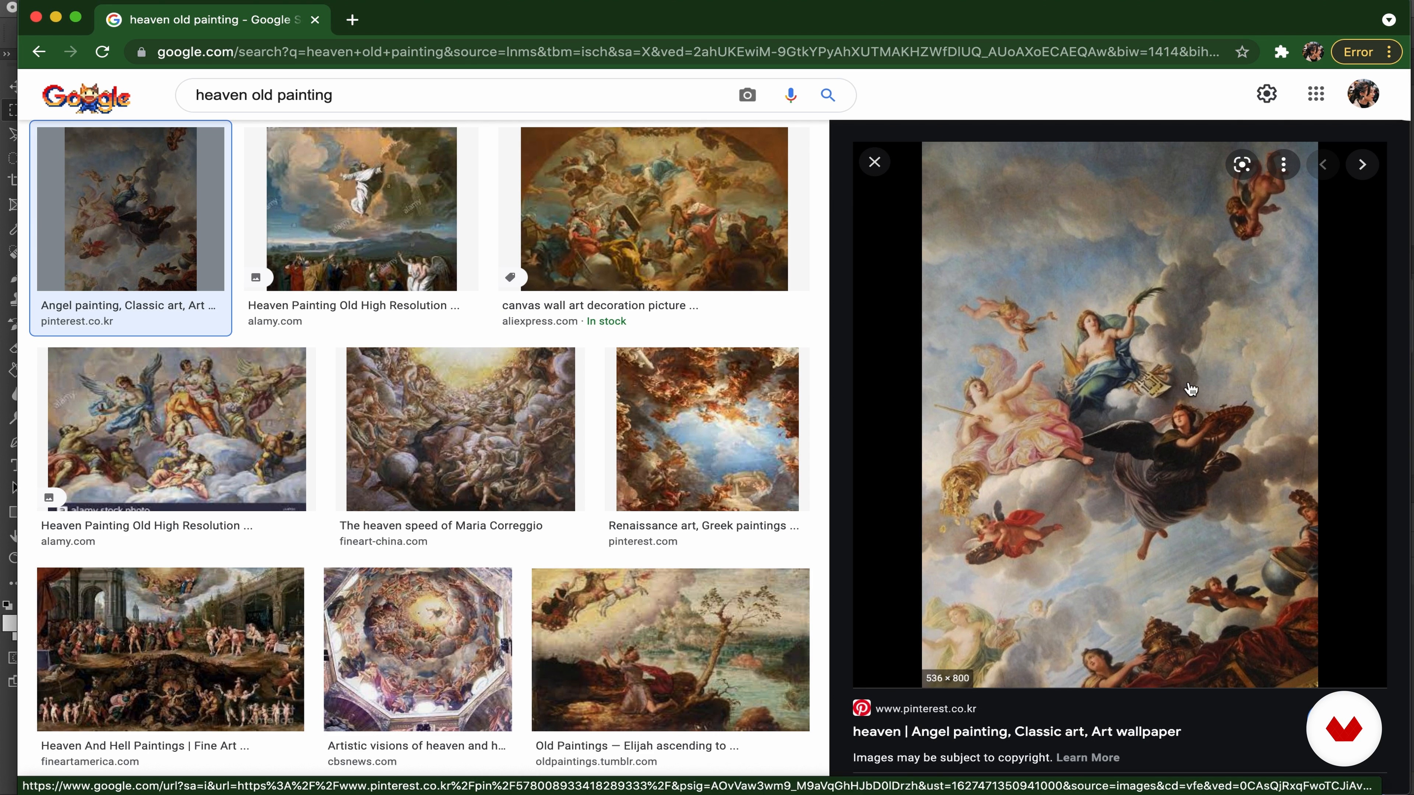Close the image preview panel
The image size is (1414, 795).
pos(875,162)
